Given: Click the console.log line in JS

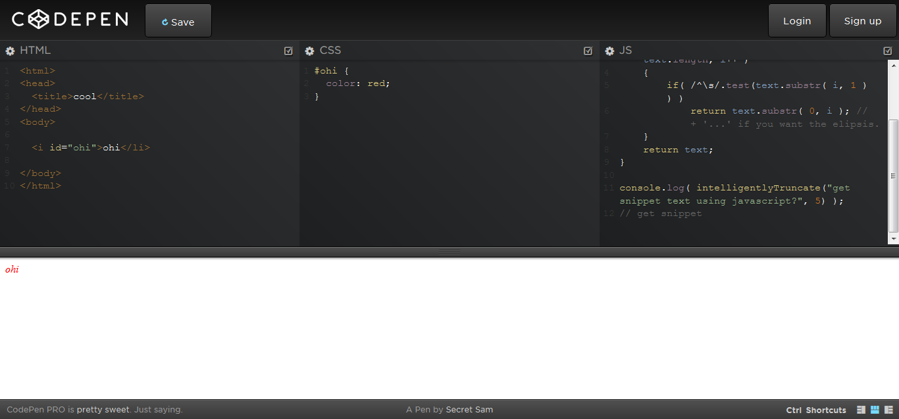Looking at the screenshot, I should tap(734, 194).
